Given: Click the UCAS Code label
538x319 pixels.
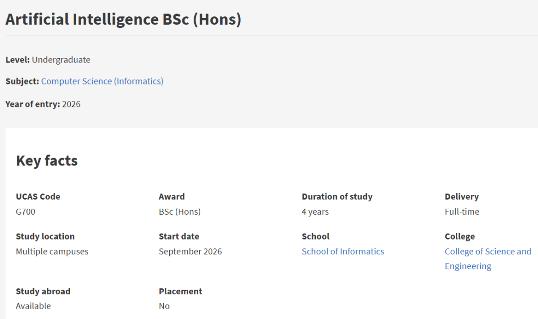Looking at the screenshot, I should (x=38, y=197).
